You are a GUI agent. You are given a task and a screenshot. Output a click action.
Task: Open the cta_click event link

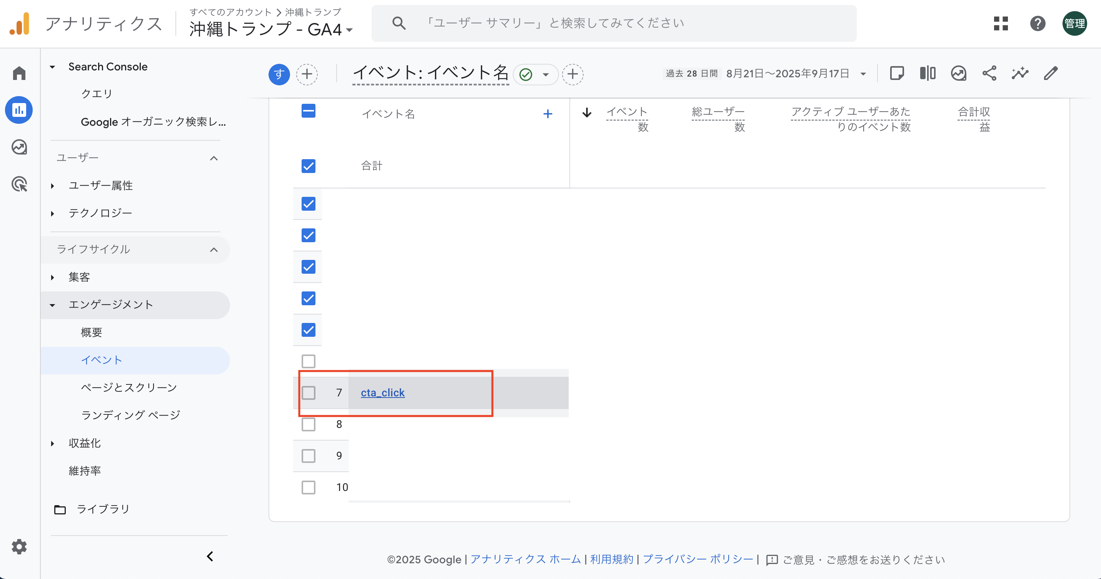click(382, 393)
